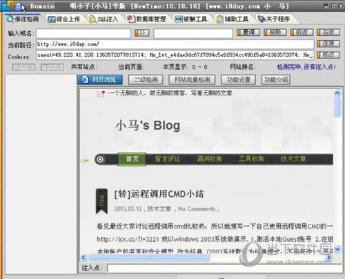Screen dimensions: 345x279
Task: Click the >> convert domain button
Action: [141, 32]
